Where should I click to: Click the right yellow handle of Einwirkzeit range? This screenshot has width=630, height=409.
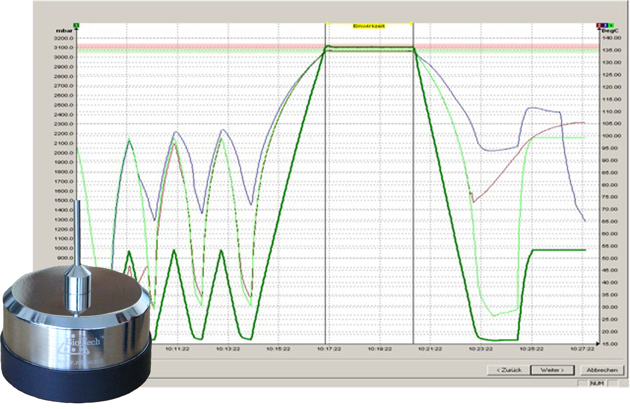[411, 23]
